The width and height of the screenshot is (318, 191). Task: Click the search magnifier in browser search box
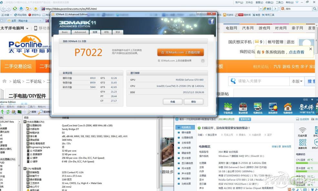[314, 9]
